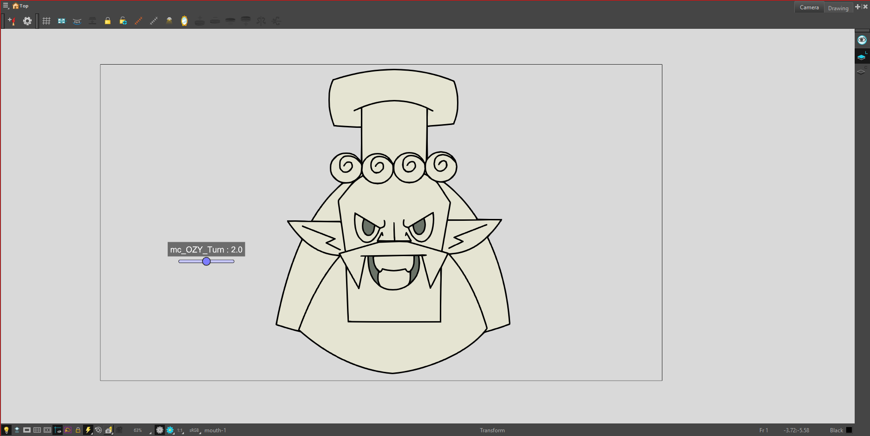This screenshot has width=870, height=436.
Task: Open the lightning bolt render dropdown
Action: point(88,430)
